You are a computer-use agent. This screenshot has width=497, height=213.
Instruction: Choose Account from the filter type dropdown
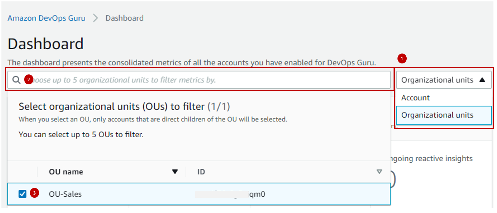[415, 97]
